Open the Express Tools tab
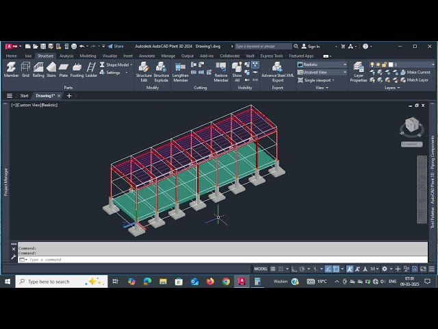This screenshot has height=329, width=438. pos(272,56)
